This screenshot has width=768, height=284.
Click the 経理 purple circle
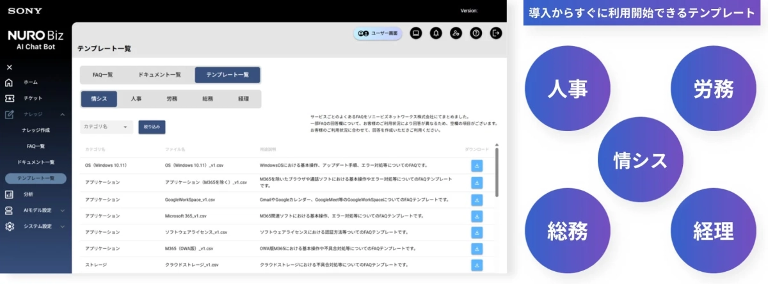coord(713,231)
